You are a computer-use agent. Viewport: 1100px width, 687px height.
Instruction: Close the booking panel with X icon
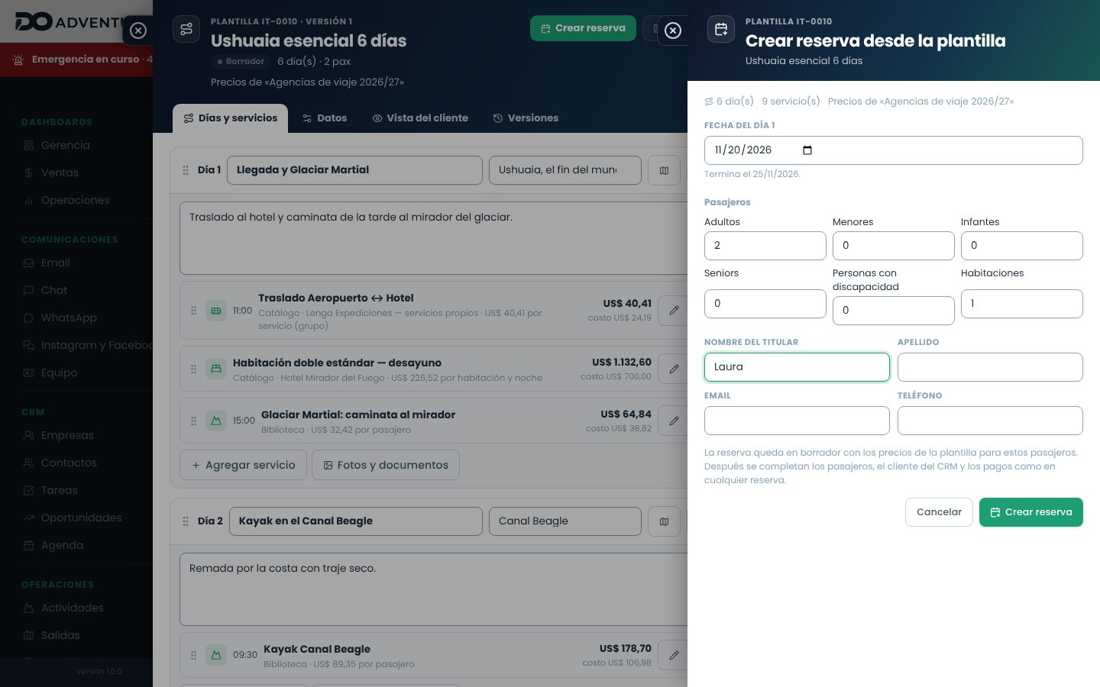[x=673, y=31]
